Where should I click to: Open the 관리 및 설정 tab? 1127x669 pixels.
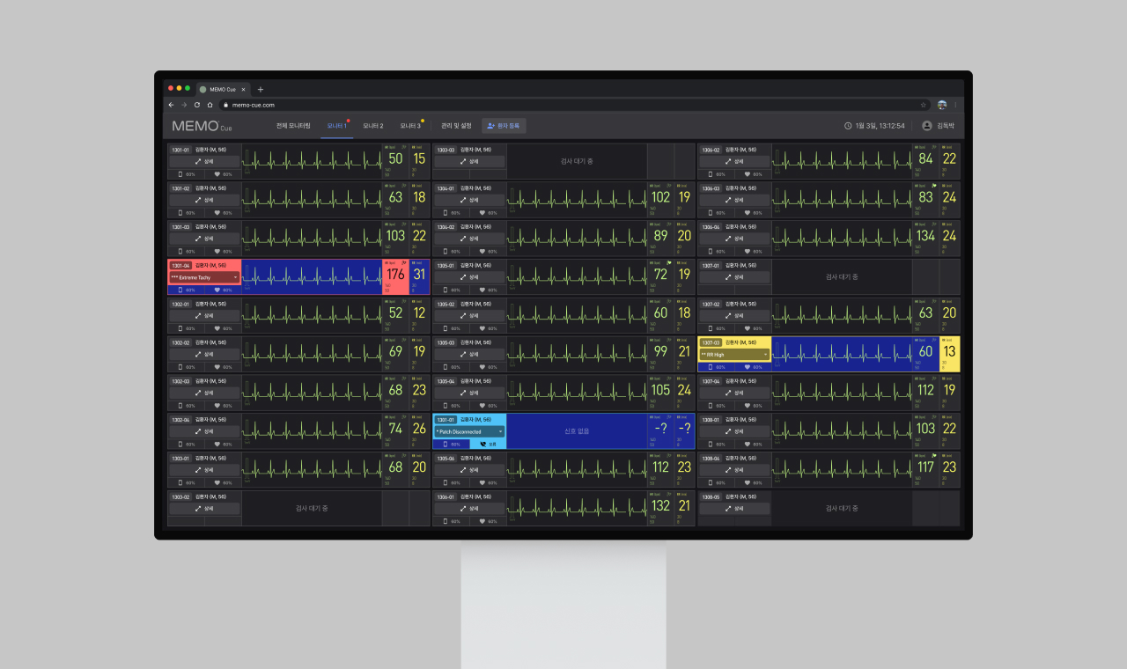click(x=456, y=126)
